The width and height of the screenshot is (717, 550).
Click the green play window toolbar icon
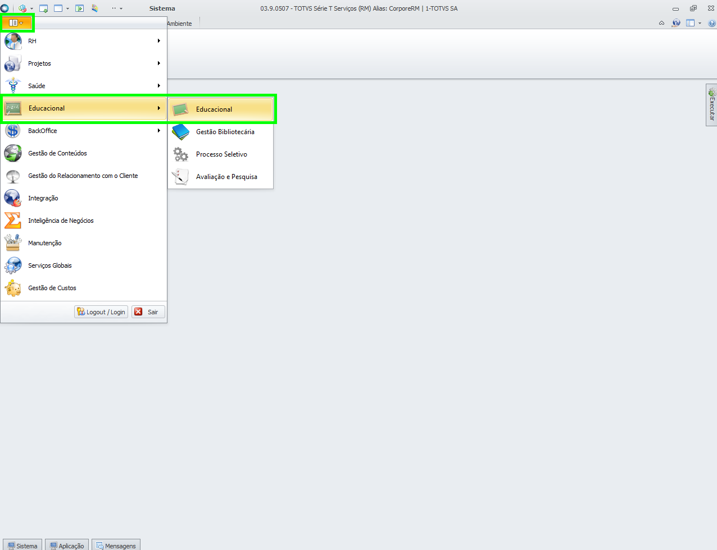click(79, 8)
